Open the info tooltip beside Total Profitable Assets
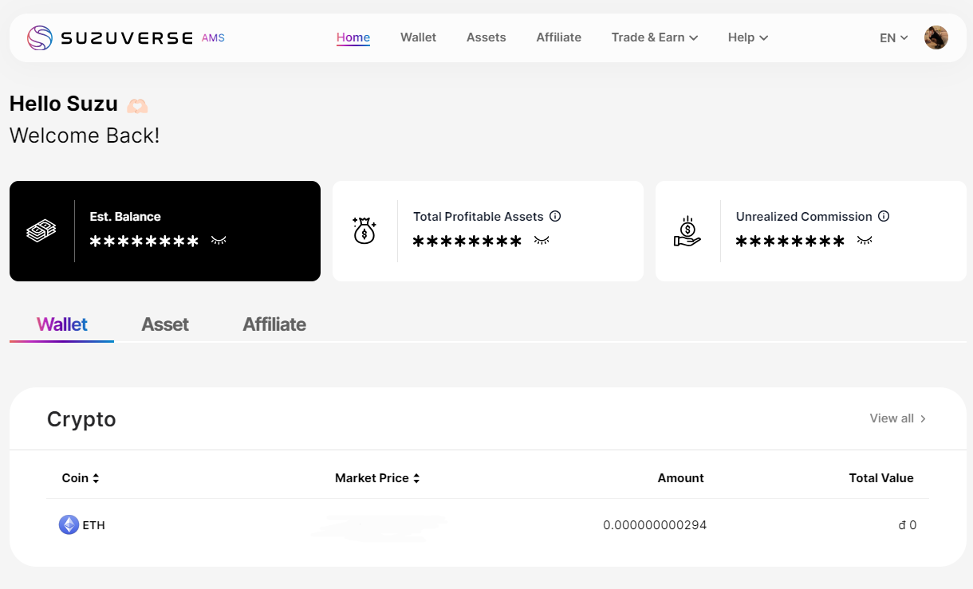Image resolution: width=973 pixels, height=589 pixels. pyautogui.click(x=555, y=216)
